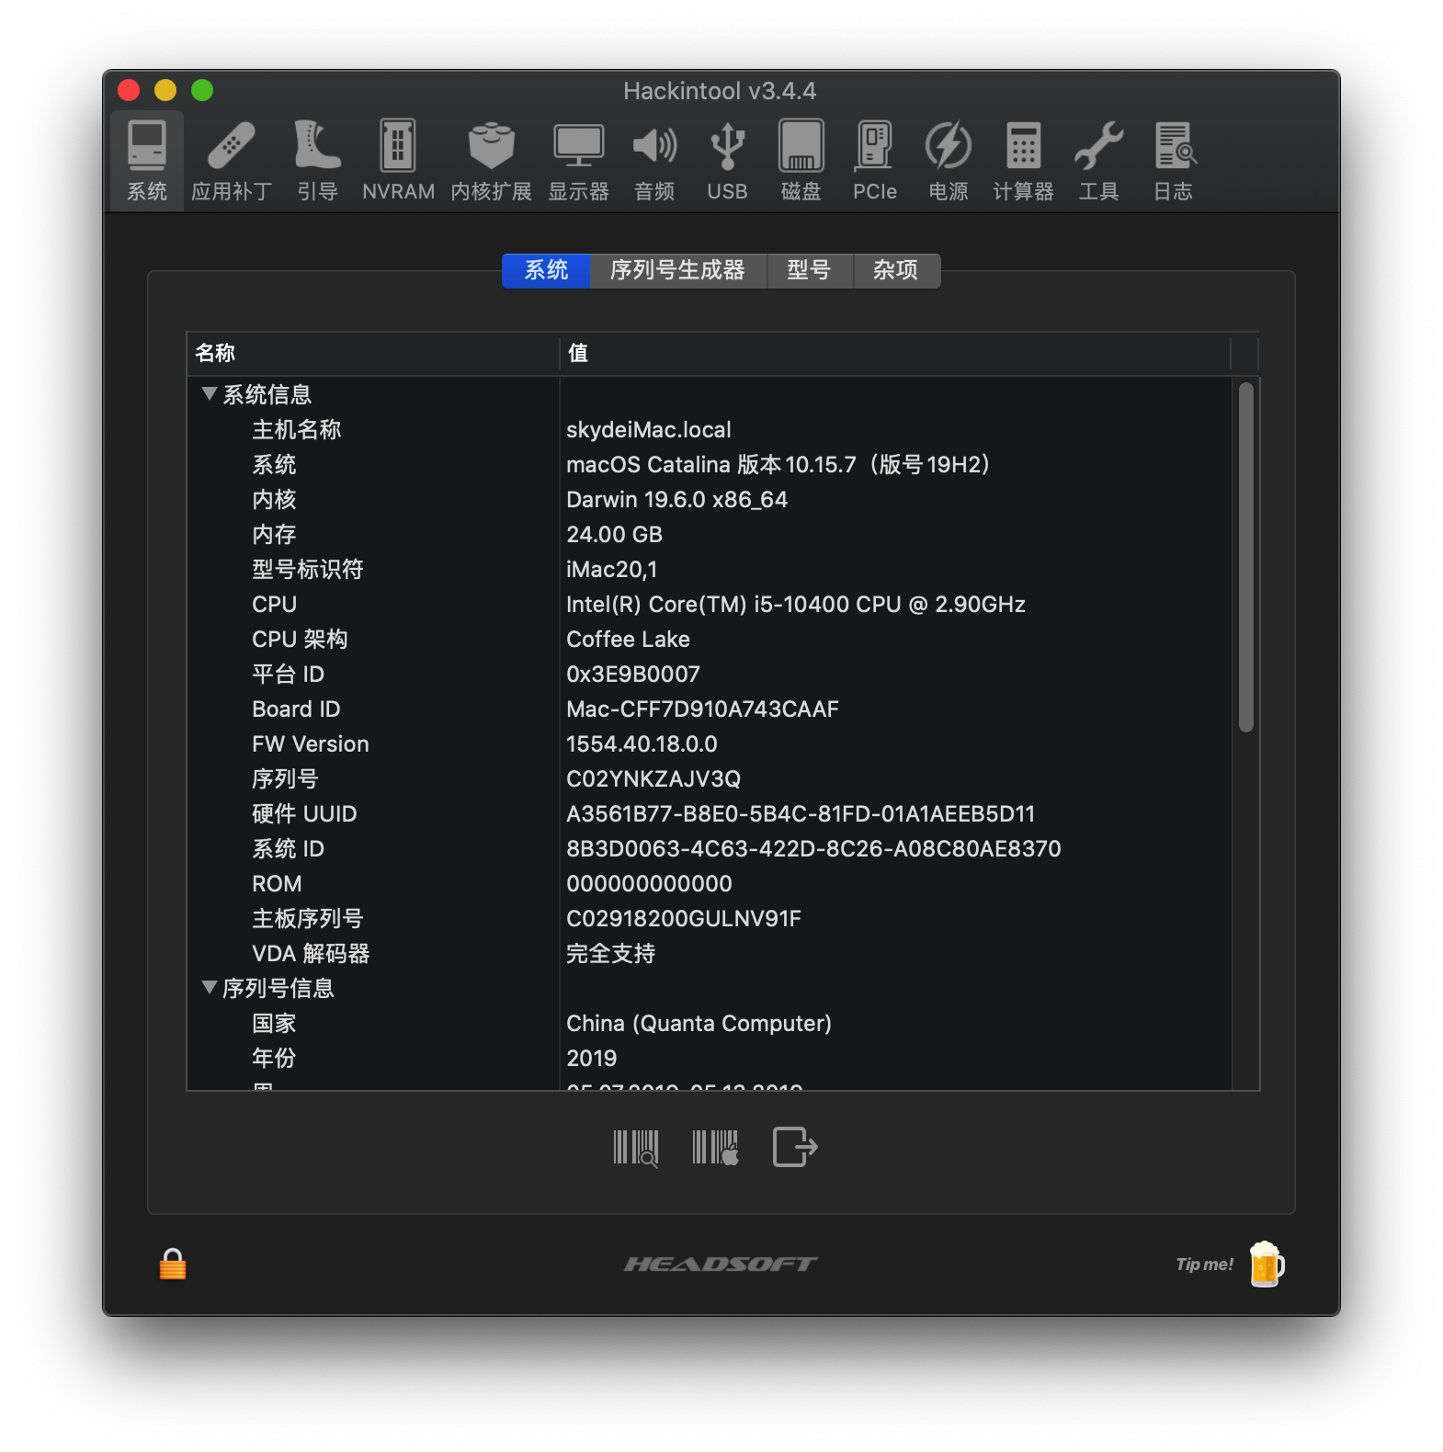1443x1452 pixels.
Task: Minimize the Hackintool window
Action: 165,90
